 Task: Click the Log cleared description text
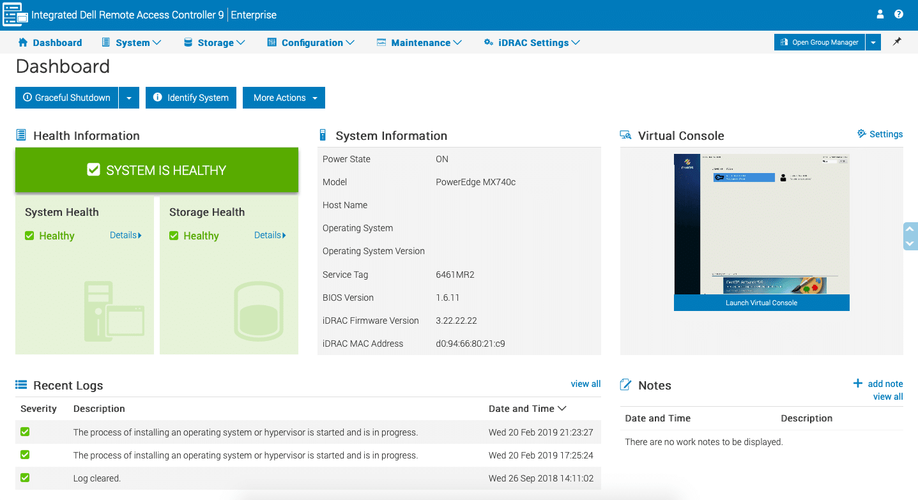(97, 478)
